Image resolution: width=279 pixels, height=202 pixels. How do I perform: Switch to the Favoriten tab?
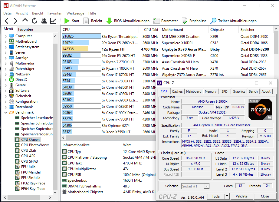pyautogui.click(x=25, y=29)
